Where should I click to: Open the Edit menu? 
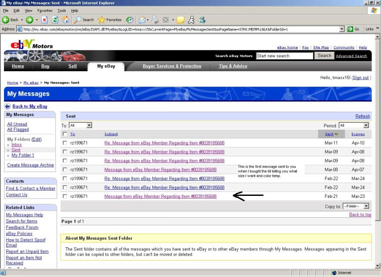click(x=17, y=11)
